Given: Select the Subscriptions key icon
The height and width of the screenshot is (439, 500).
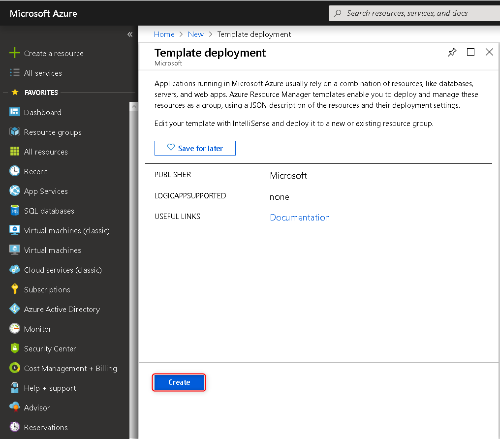Looking at the screenshot, I should click(x=15, y=289).
